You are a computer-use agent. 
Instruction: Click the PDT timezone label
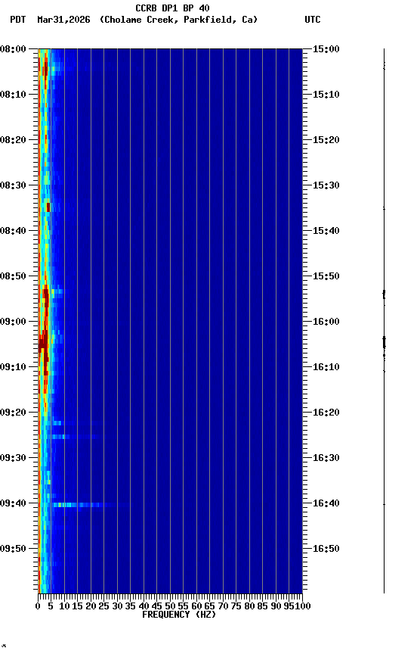pyautogui.click(x=18, y=20)
